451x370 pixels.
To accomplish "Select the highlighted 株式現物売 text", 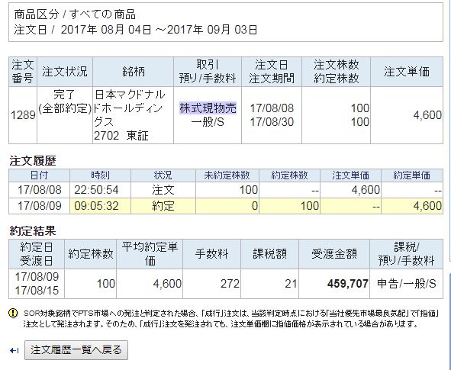I will [x=208, y=108].
